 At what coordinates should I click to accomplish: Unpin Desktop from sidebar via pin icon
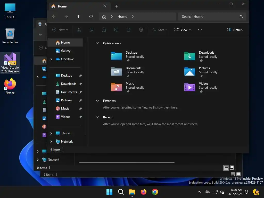[81, 76]
